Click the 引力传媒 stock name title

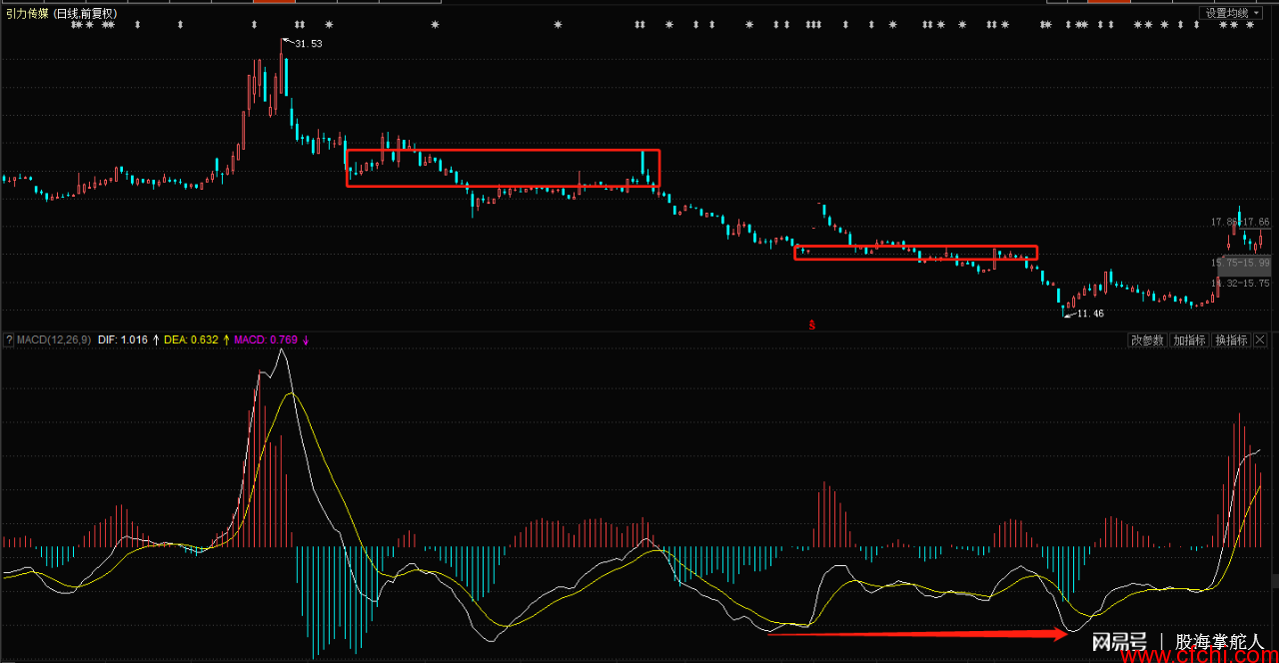click(27, 13)
